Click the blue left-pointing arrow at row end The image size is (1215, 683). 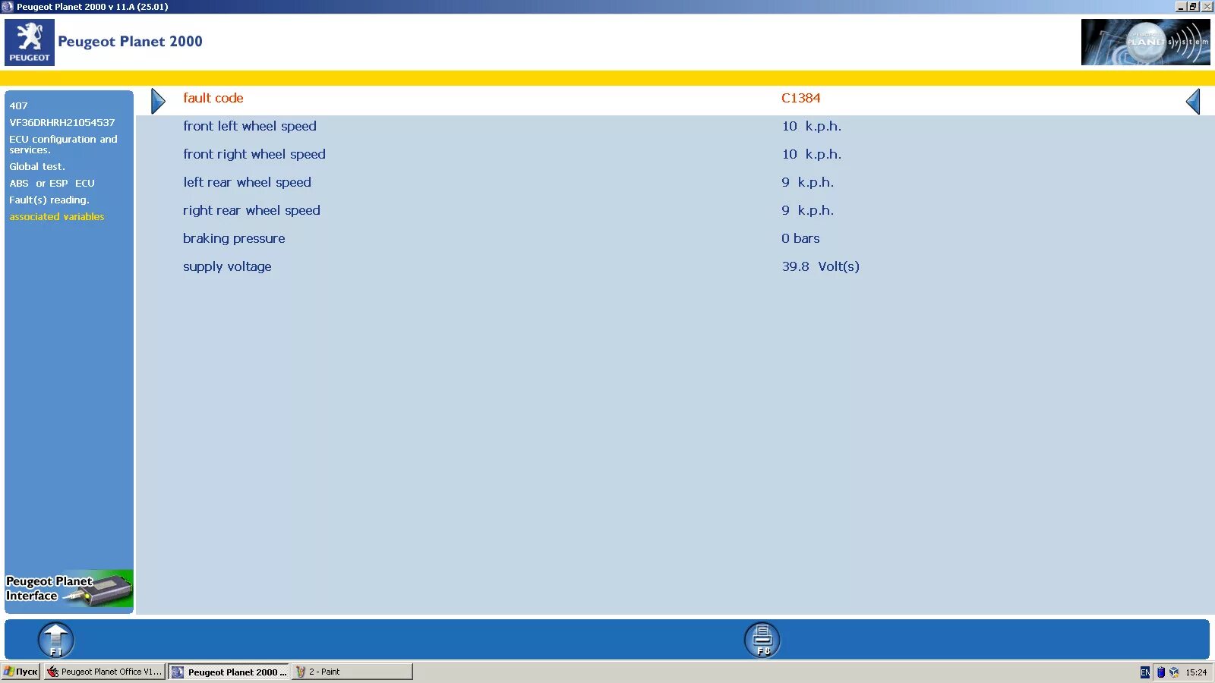(1193, 101)
